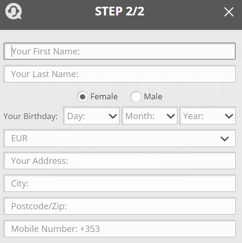The image size is (242, 243).
Task: Open the birthday Month dropdown
Action: pos(149,116)
